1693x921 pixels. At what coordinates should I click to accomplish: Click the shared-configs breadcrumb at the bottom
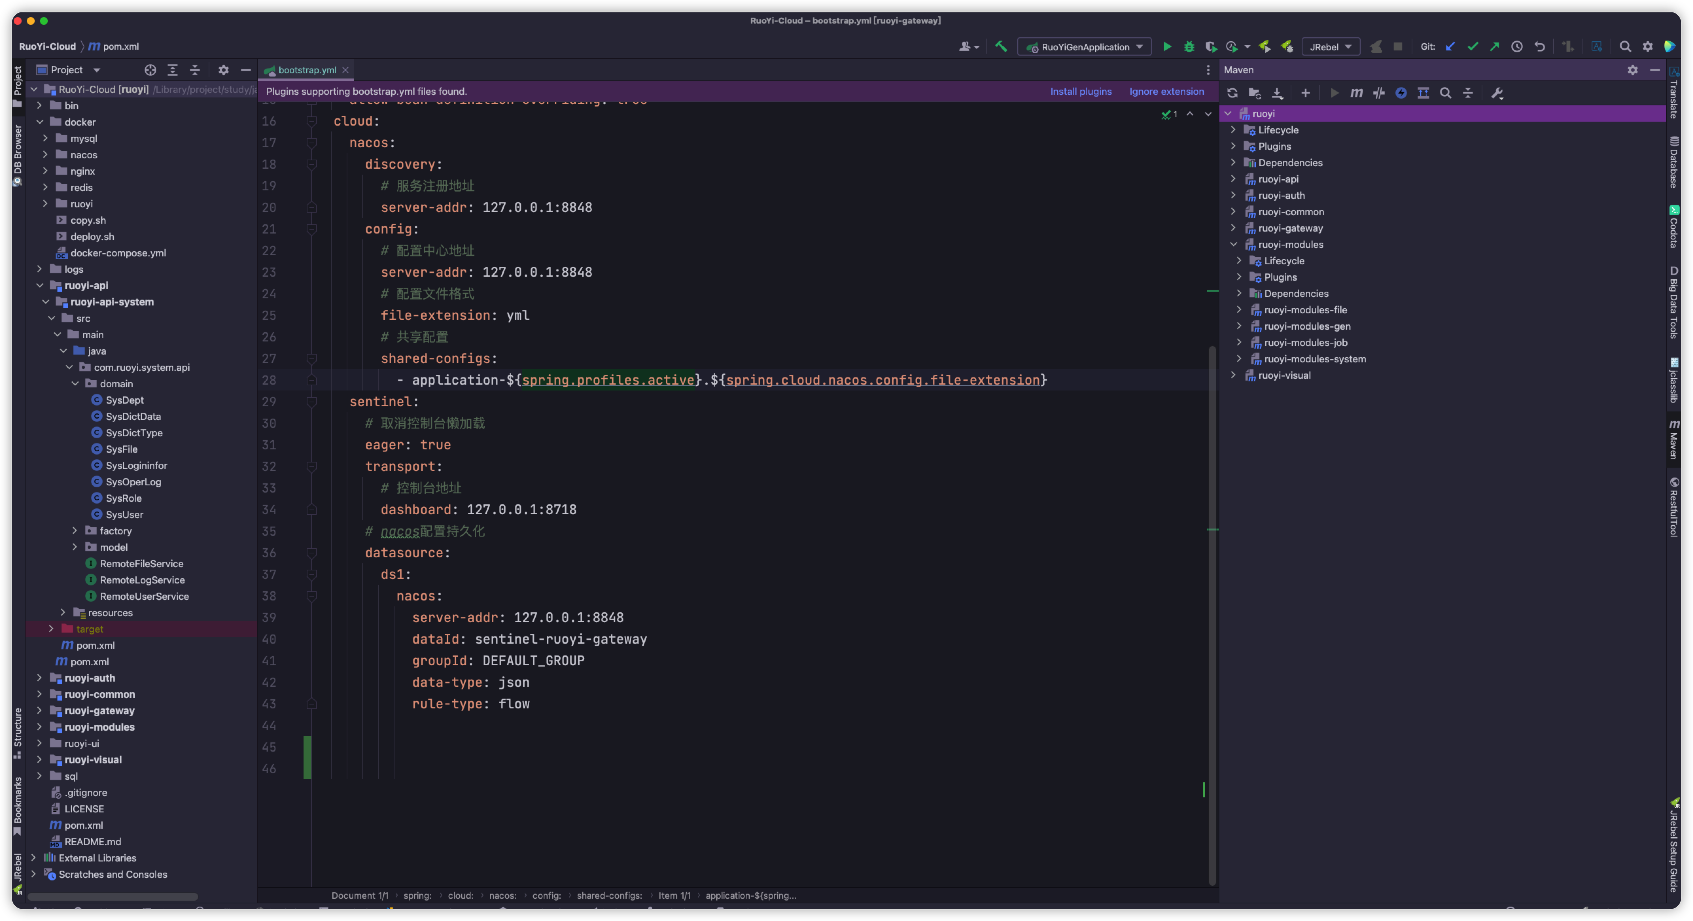pos(609,895)
